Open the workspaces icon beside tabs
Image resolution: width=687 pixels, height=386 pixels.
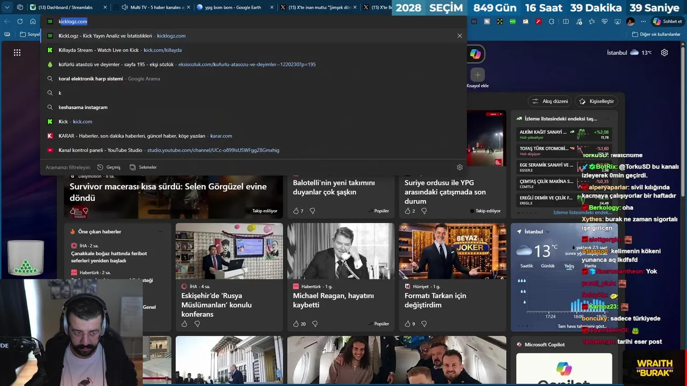pos(20,8)
